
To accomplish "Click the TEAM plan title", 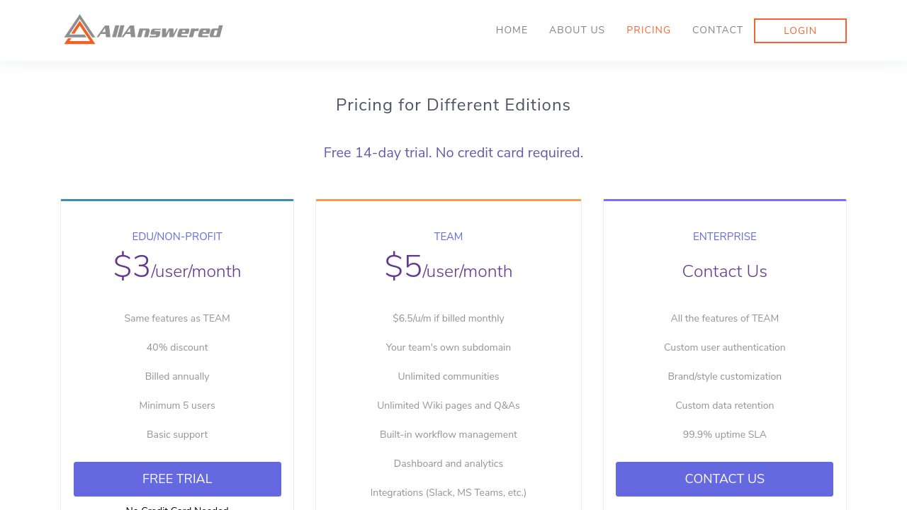I will [x=449, y=237].
